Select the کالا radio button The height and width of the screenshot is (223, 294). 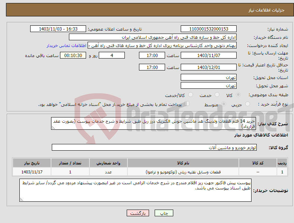click(238, 95)
